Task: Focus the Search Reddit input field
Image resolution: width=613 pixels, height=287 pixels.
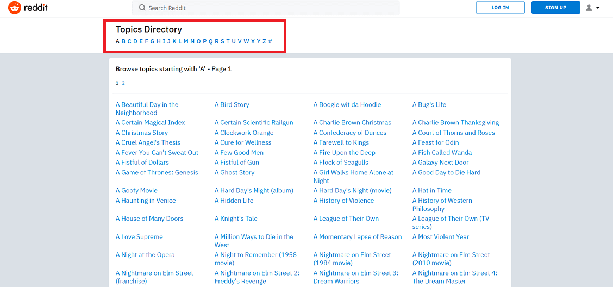Action: 266,8
